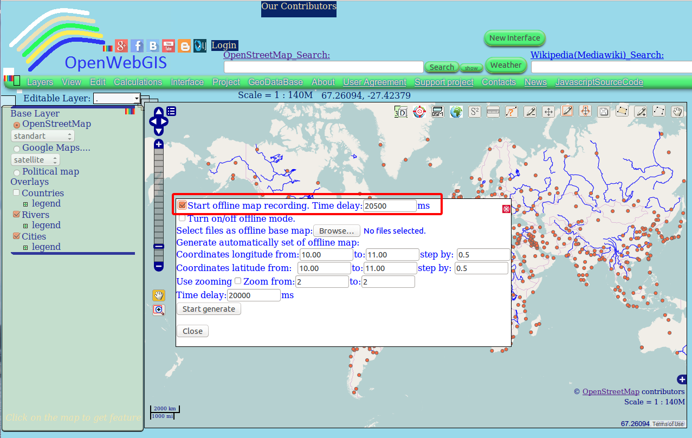The image size is (692, 438).
Task: Open the Interface menu
Action: point(187,82)
